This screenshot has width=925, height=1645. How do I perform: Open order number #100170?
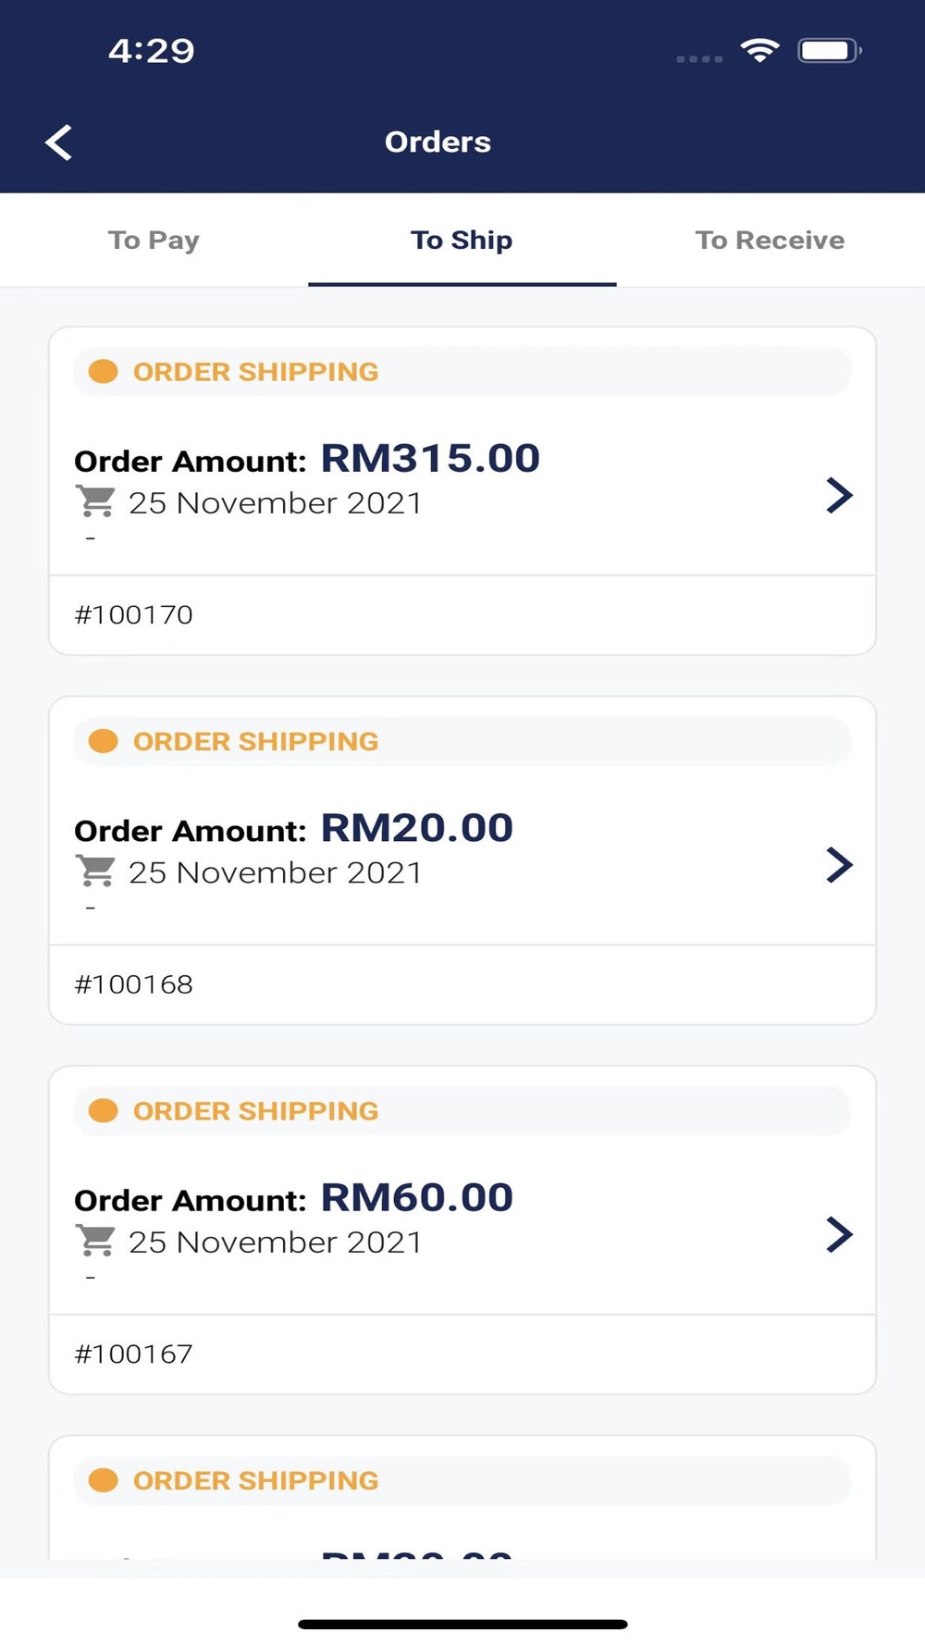pyautogui.click(x=133, y=614)
